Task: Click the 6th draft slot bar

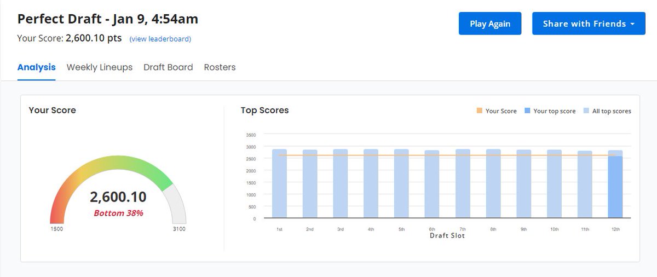Action: pyautogui.click(x=432, y=184)
